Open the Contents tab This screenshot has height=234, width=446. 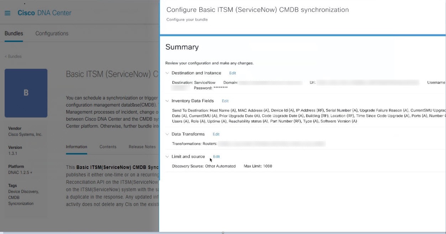(108, 147)
